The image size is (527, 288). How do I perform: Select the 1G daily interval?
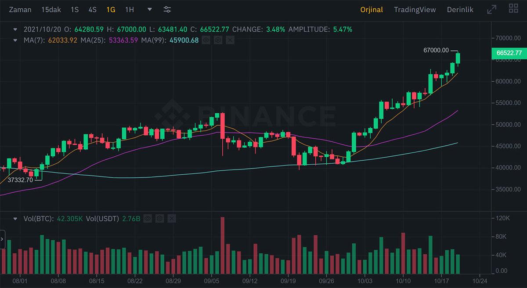(x=111, y=9)
